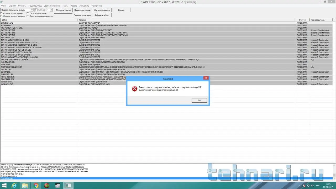Open the Руткиты menu
The image size is (336, 189).
pos(22,6)
